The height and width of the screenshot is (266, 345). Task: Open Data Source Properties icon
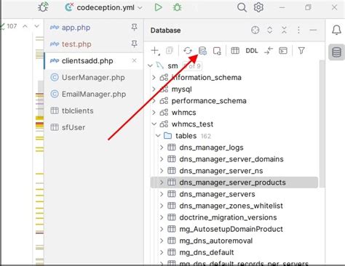[202, 51]
